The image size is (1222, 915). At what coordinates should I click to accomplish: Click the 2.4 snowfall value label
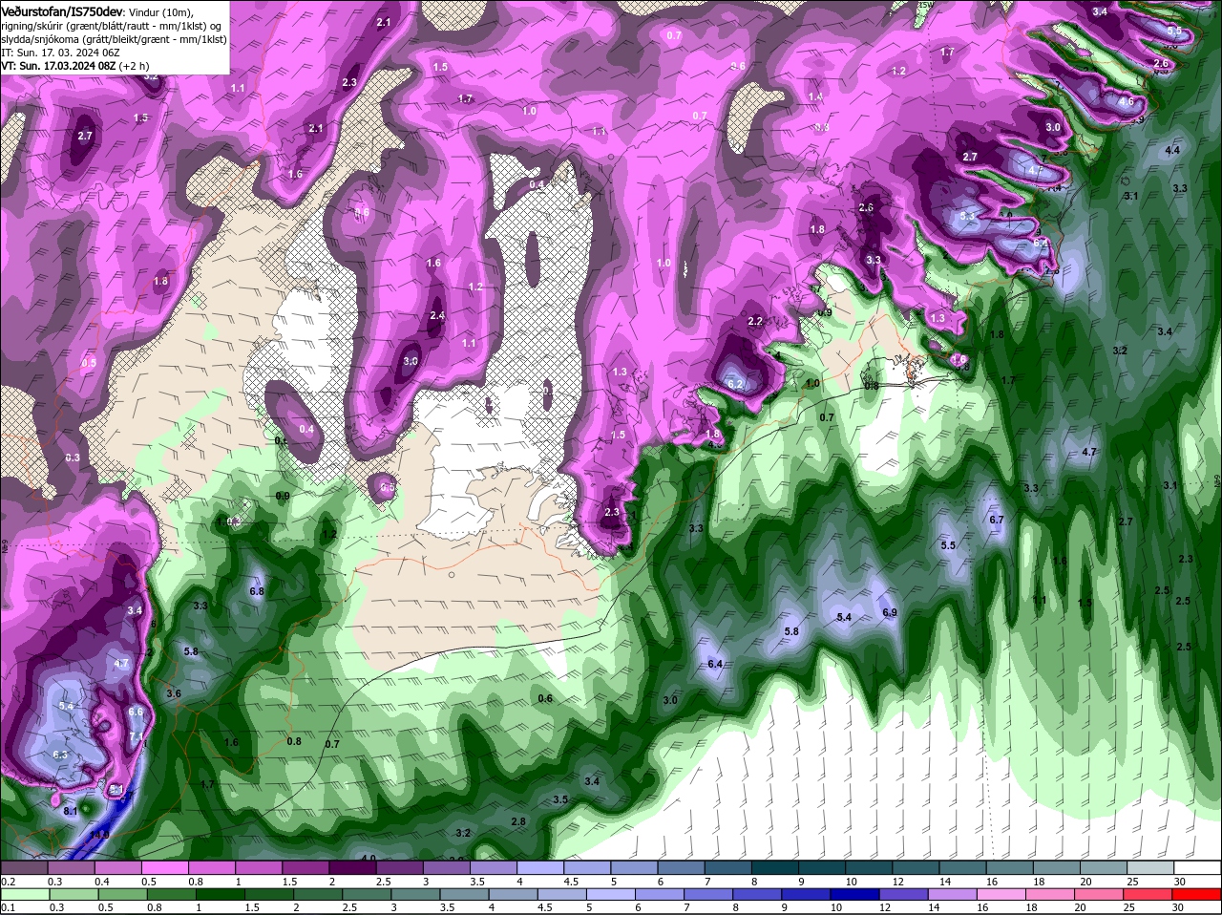pyautogui.click(x=437, y=316)
